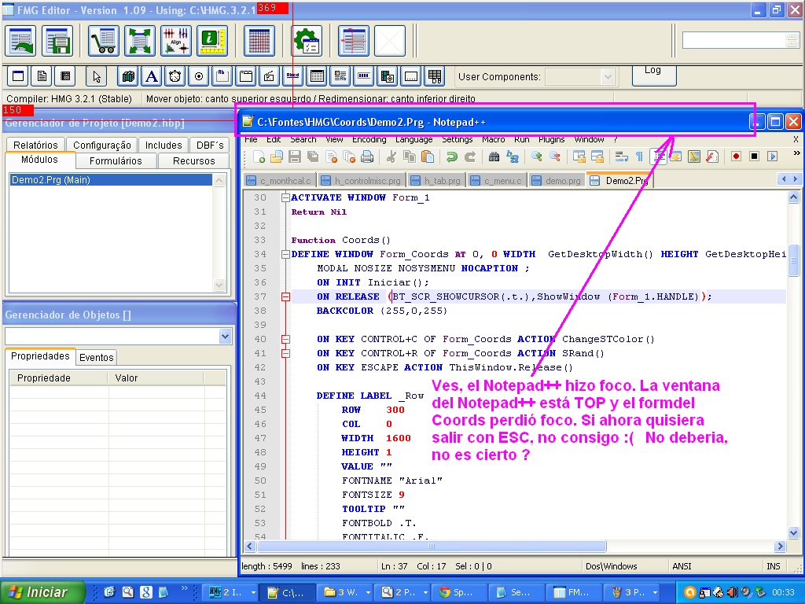Click the Align controls icon in FMG toolbar
This screenshot has width=805, height=604.
176,41
